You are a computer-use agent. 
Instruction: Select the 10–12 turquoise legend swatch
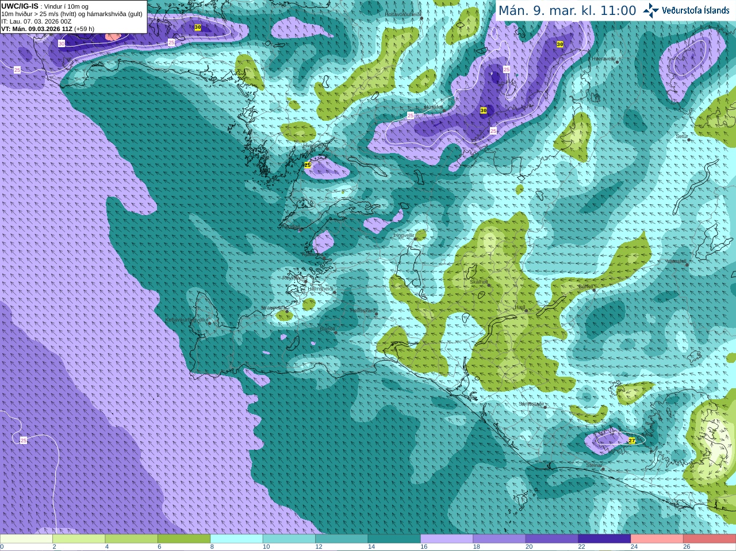pos(289,539)
